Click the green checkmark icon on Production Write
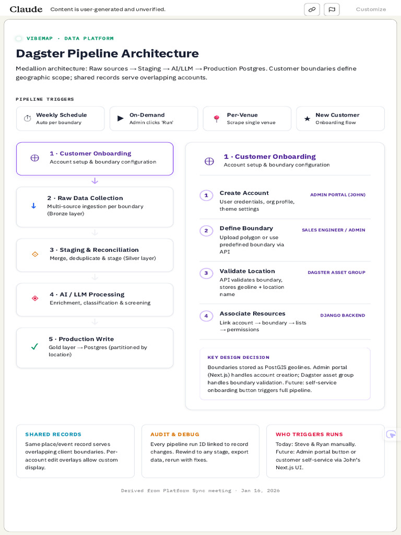 point(34,347)
